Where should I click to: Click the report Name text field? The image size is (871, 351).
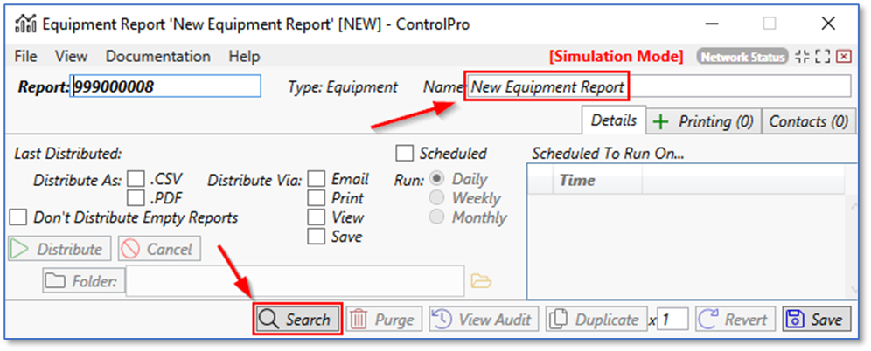[658, 86]
